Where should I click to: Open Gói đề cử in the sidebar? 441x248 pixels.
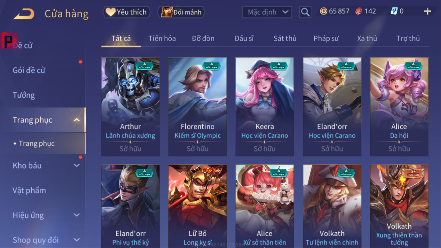[x=29, y=70]
